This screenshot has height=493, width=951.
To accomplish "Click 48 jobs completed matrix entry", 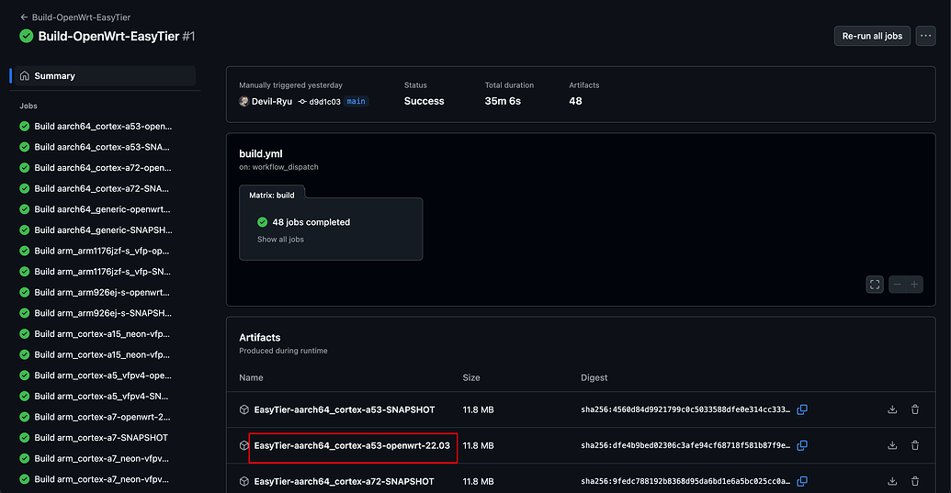I will [311, 222].
